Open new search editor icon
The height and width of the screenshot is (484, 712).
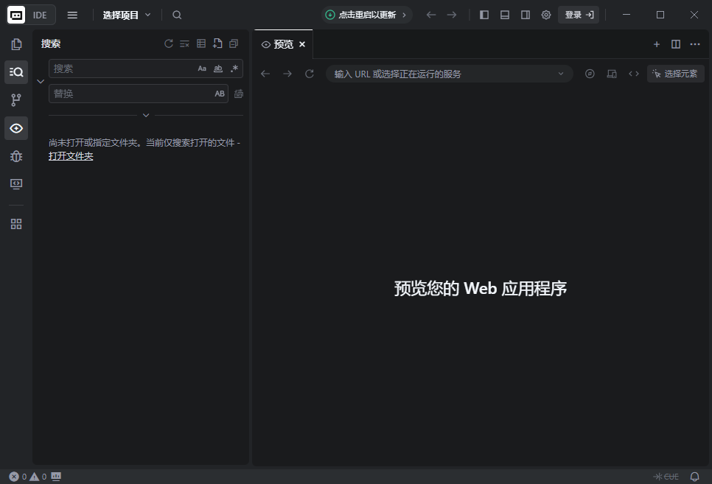(x=217, y=43)
